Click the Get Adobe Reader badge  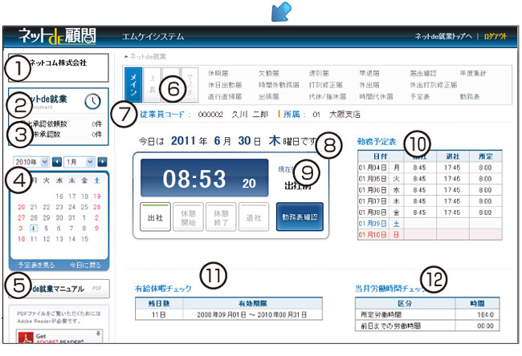(x=59, y=337)
